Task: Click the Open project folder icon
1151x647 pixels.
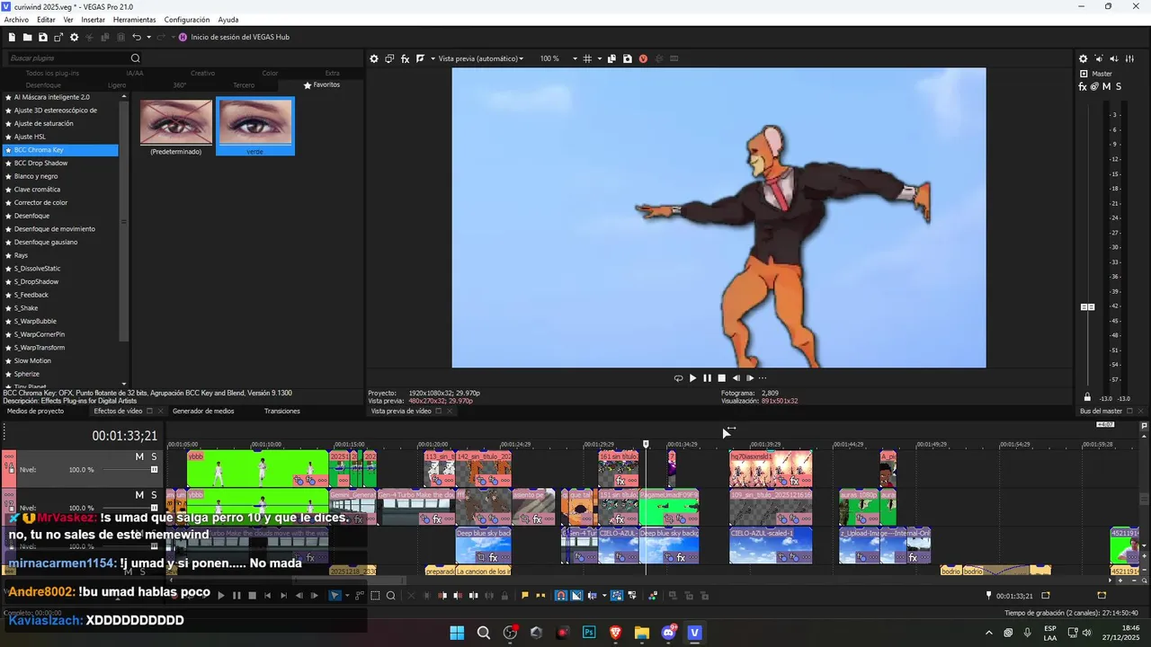Action: [28, 37]
